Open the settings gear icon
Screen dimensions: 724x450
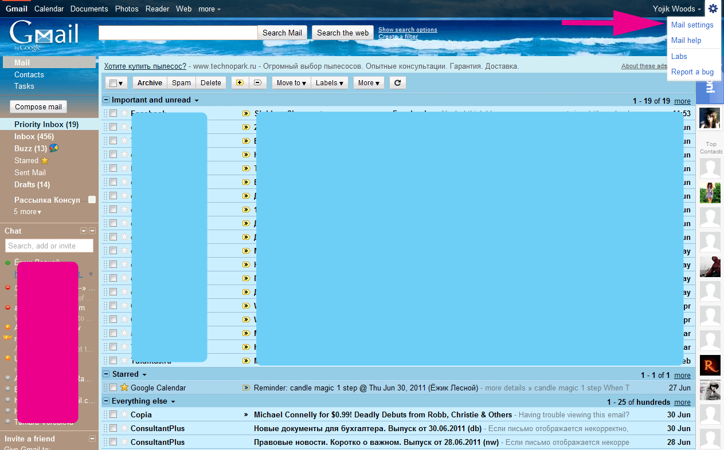point(713,9)
